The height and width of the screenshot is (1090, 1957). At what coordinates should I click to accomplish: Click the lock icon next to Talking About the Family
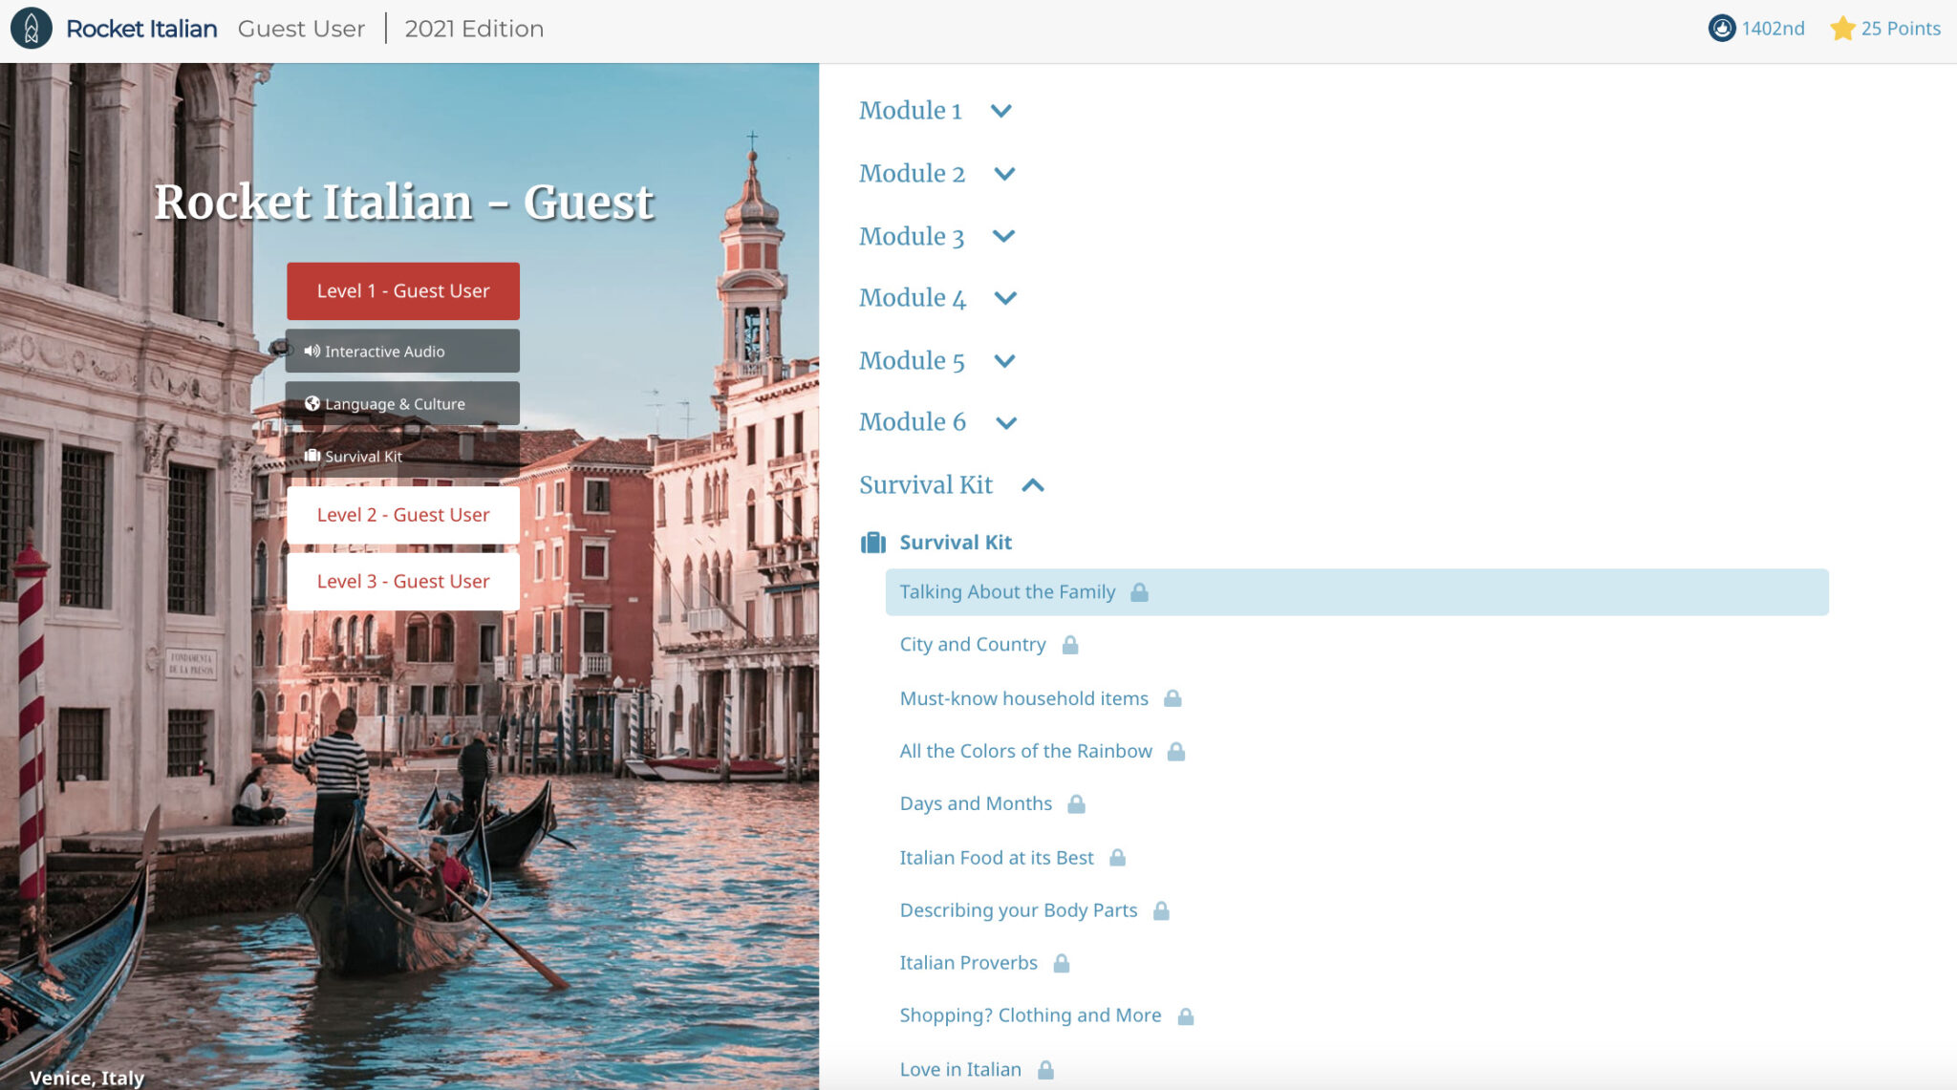[x=1139, y=592]
